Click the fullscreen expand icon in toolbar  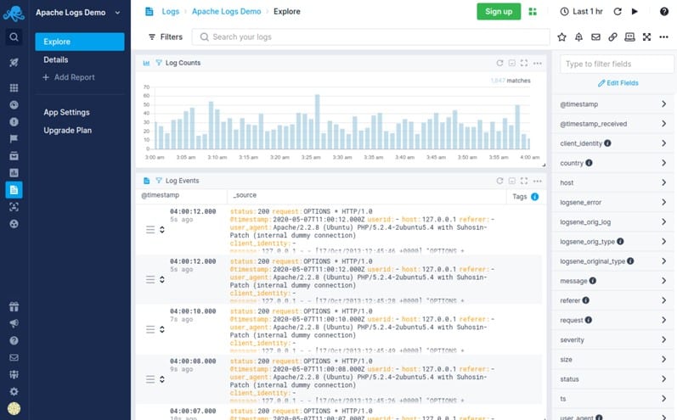(x=646, y=37)
